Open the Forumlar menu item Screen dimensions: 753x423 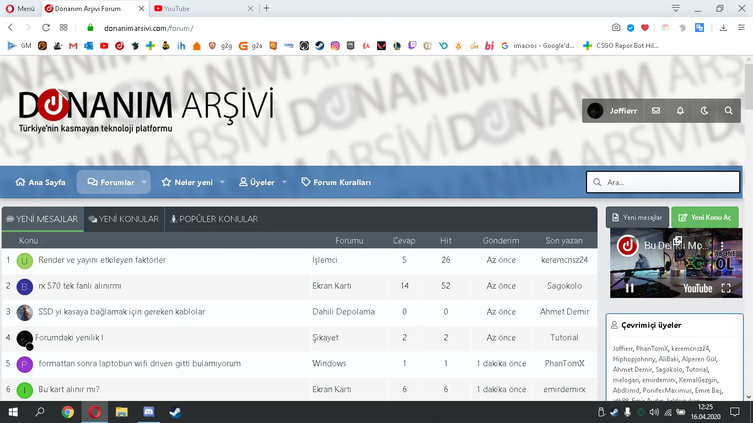111,182
